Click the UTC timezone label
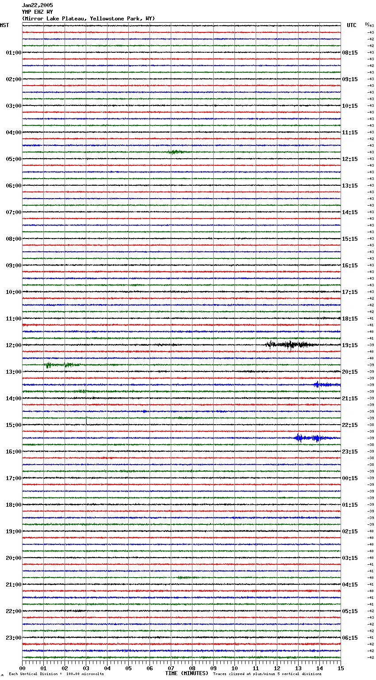Viewport: 376px width, 680px height. [x=352, y=25]
